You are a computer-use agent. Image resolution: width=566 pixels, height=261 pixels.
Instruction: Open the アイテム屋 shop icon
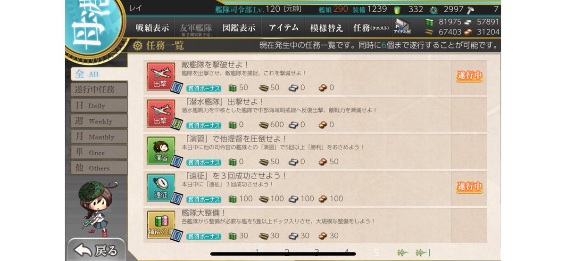click(402, 27)
